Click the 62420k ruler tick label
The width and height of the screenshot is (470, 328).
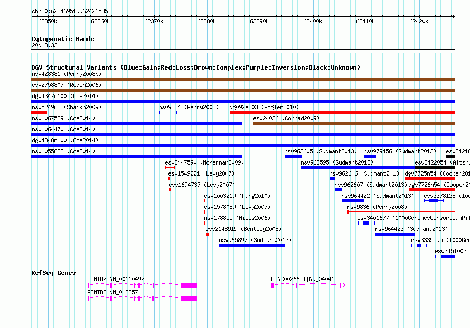[419, 21]
